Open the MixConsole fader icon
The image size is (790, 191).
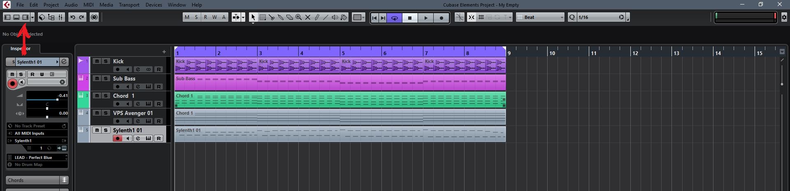click(x=60, y=17)
